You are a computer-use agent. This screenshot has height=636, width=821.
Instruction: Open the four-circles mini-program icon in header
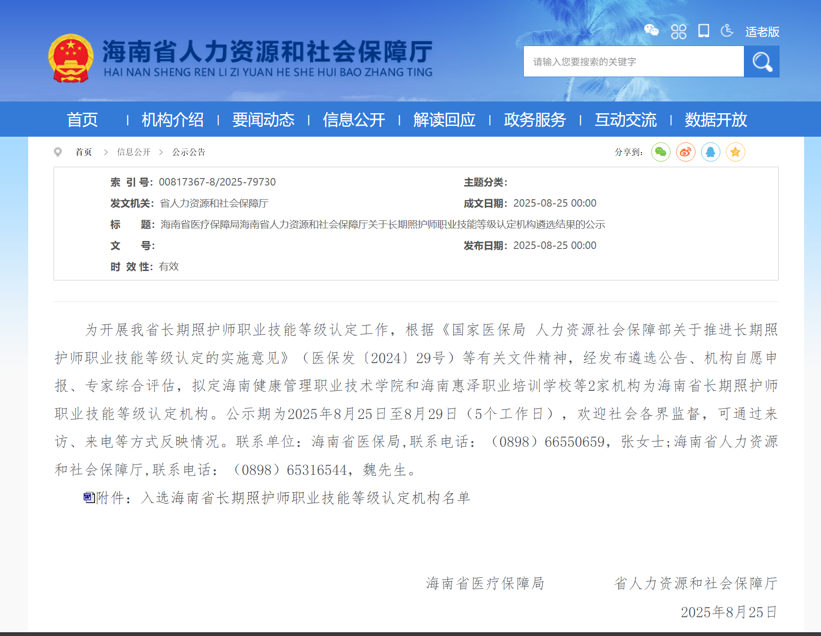coord(679,31)
